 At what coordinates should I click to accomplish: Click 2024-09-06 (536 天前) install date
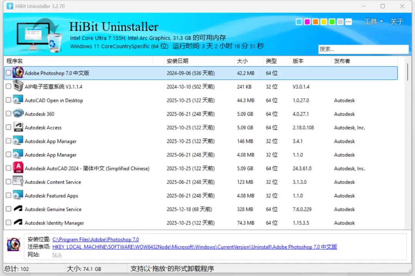[x=191, y=73]
